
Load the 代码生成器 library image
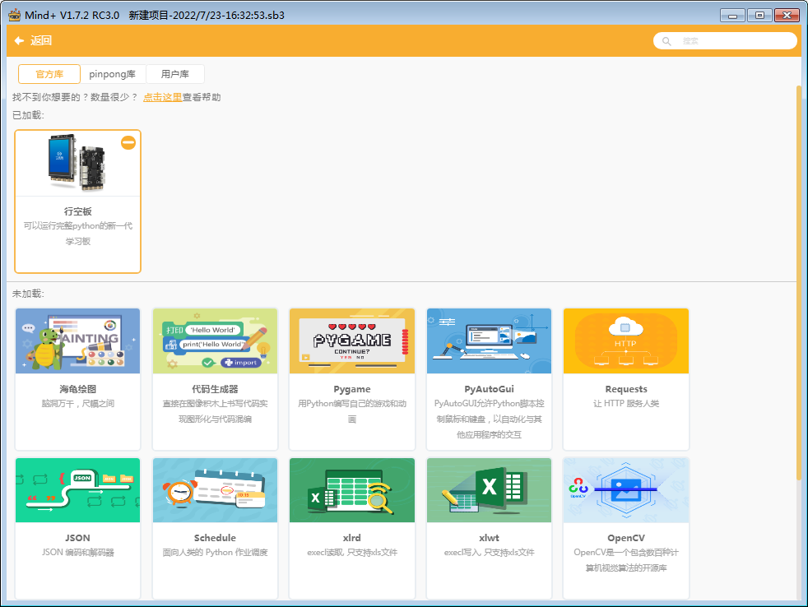coord(215,341)
